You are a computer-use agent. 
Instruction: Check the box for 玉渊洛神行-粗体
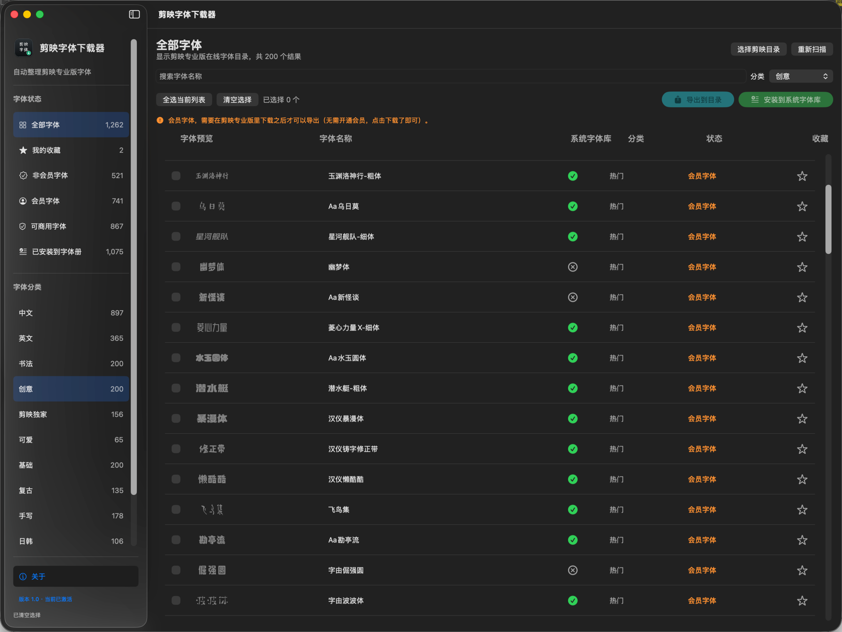[176, 176]
